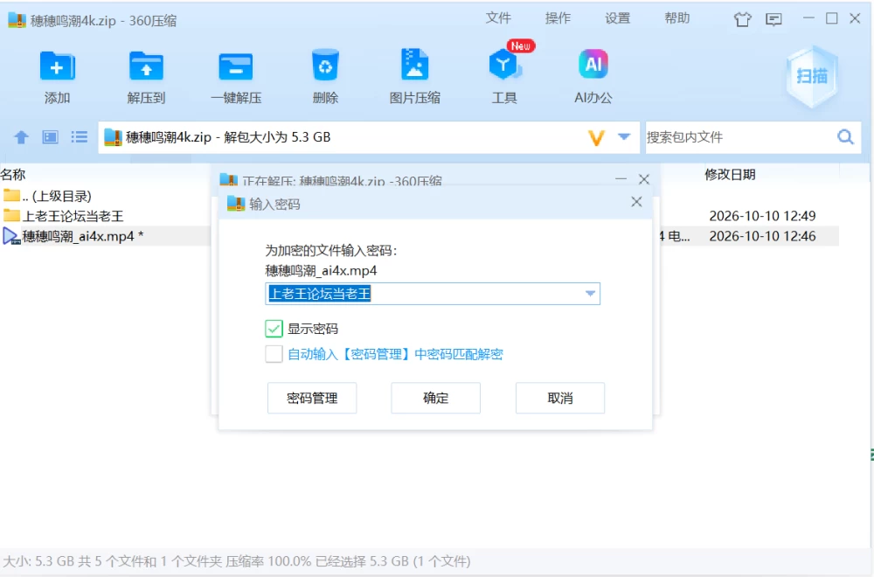Click the orange V icon in the path bar
874x577 pixels.
tap(596, 137)
